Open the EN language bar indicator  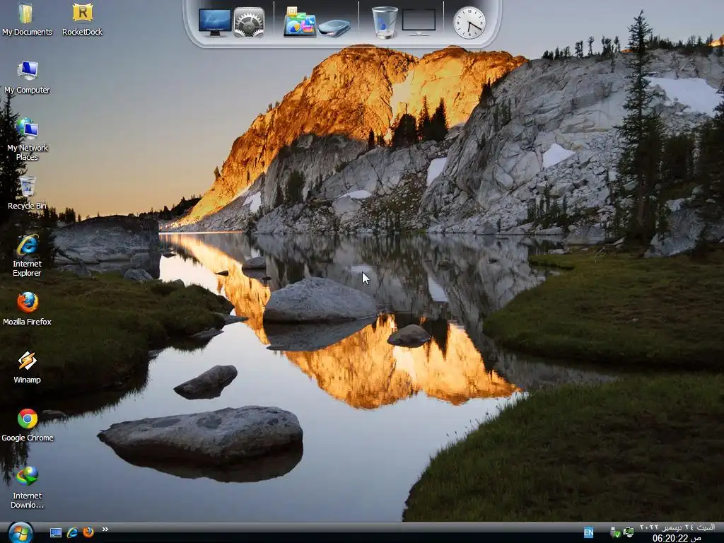(588, 532)
